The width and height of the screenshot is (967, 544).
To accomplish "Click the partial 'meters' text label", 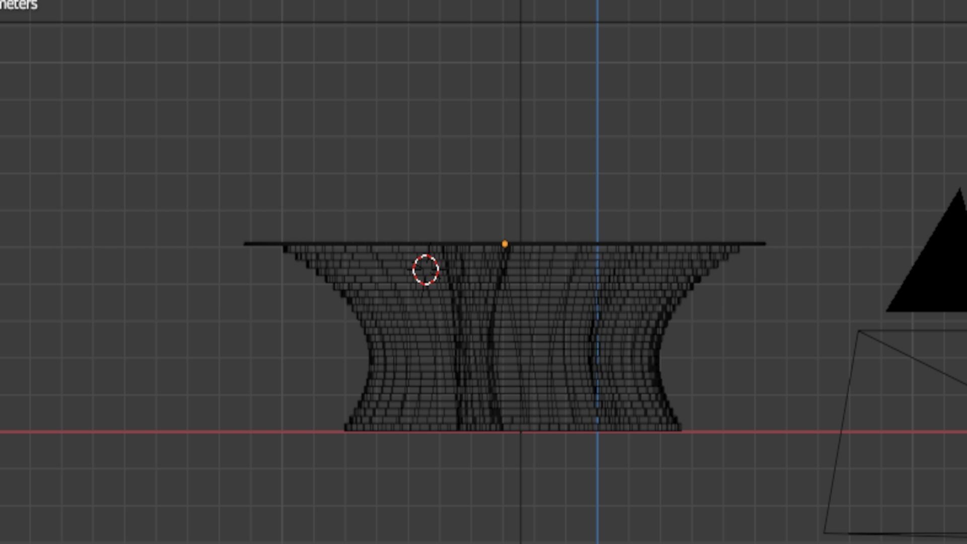I will tap(18, 5).
